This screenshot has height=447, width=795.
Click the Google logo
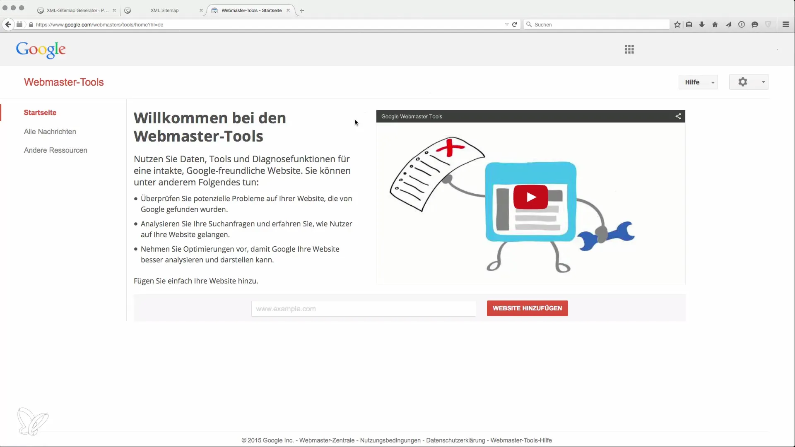41,50
